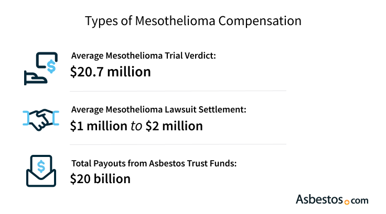The width and height of the screenshot is (386, 214).
Task: Select the Total Payouts from Asbestos Trust Funds label
Action: tap(154, 164)
